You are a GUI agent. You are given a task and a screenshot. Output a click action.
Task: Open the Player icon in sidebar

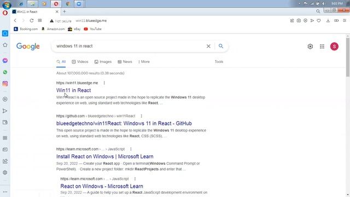tap(5, 99)
